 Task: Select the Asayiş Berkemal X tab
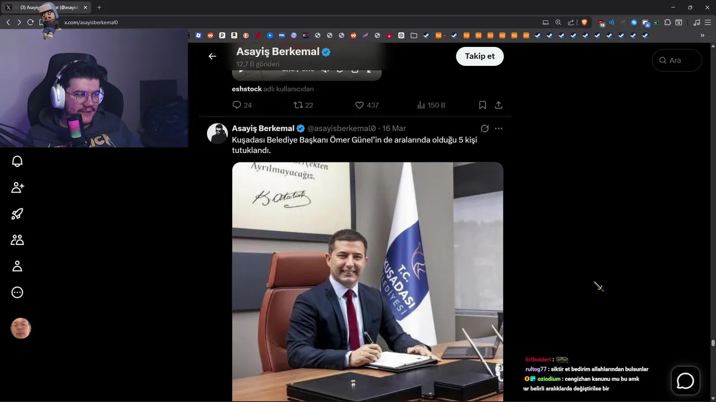click(x=47, y=7)
